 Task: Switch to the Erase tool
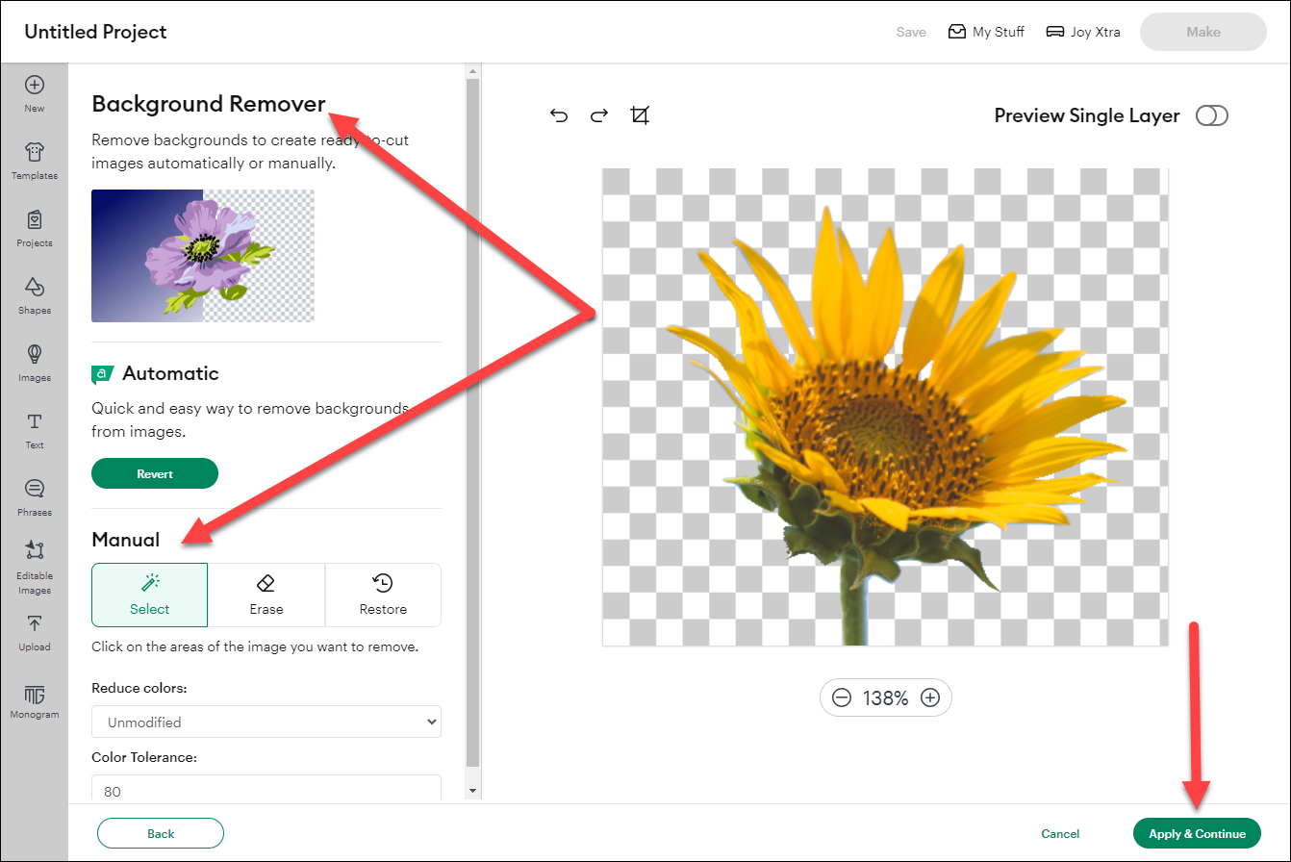266,595
